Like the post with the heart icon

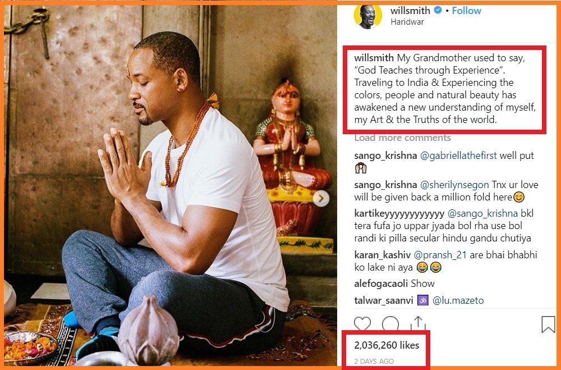[x=362, y=324]
